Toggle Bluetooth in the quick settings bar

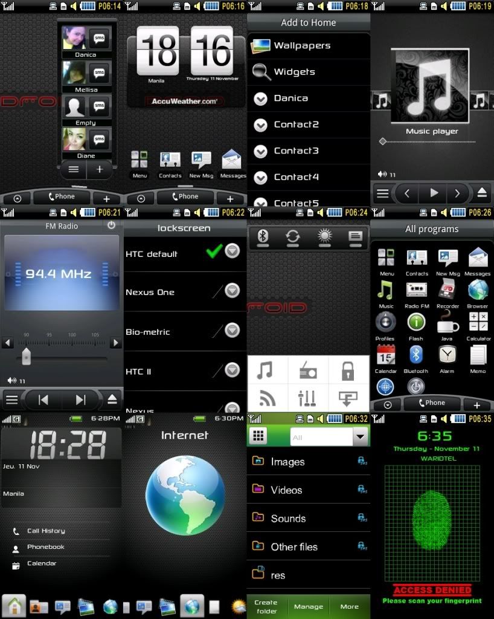click(263, 237)
